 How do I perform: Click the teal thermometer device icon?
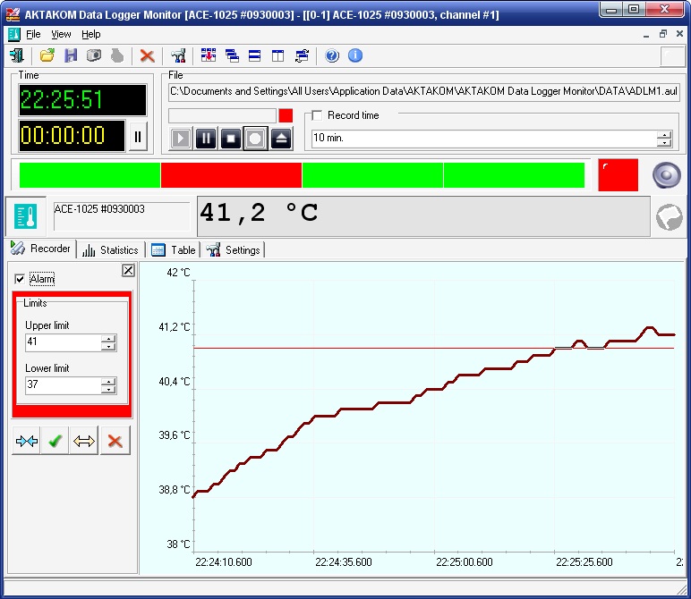26,216
